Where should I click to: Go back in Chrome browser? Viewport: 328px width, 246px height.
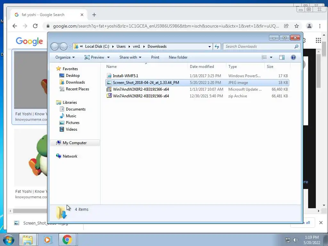coord(15,26)
